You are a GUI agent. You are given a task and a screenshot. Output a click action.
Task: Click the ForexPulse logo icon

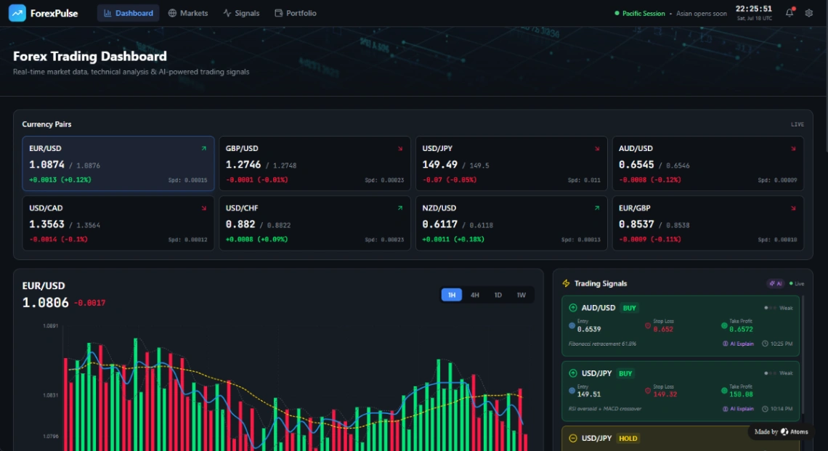[x=17, y=13]
